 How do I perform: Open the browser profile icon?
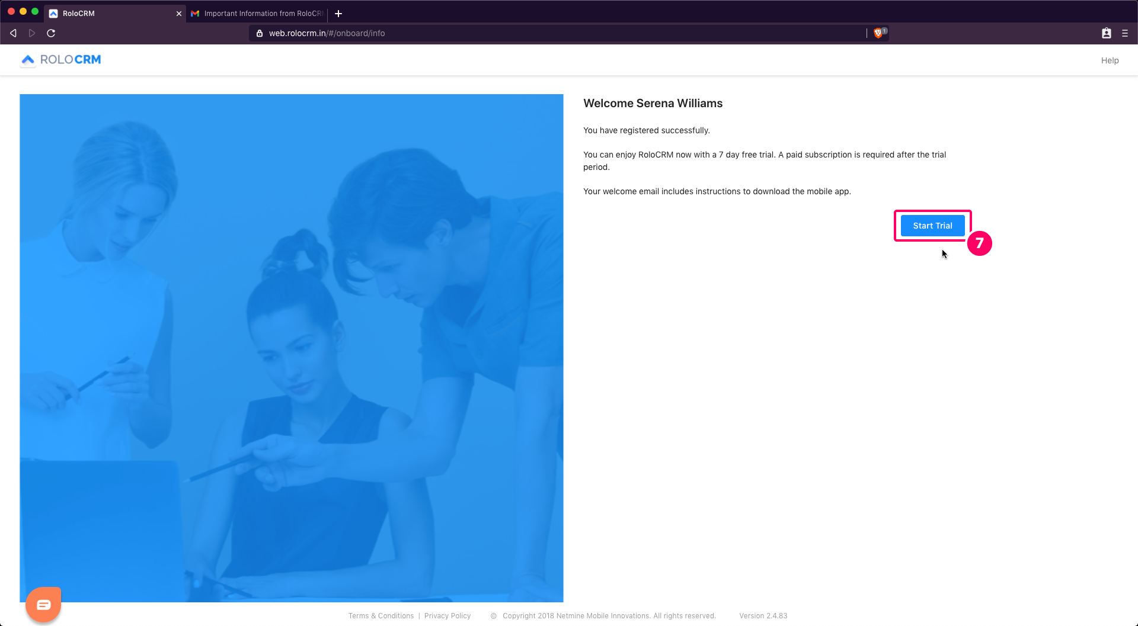coord(1106,33)
